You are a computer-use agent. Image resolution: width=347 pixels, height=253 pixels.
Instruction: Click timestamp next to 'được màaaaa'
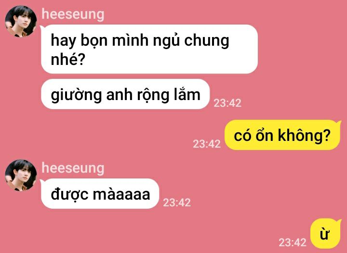pos(177,202)
